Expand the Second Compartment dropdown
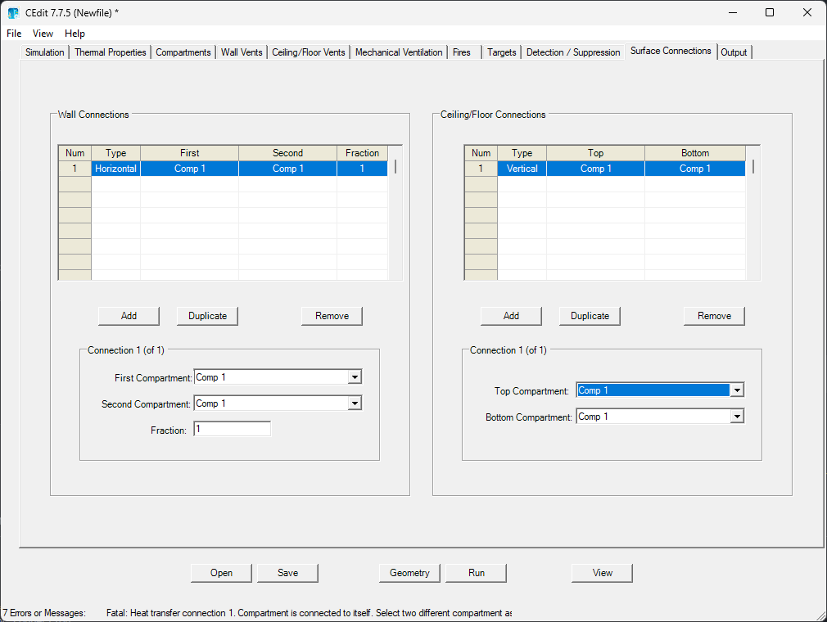This screenshot has width=827, height=622. coord(354,403)
